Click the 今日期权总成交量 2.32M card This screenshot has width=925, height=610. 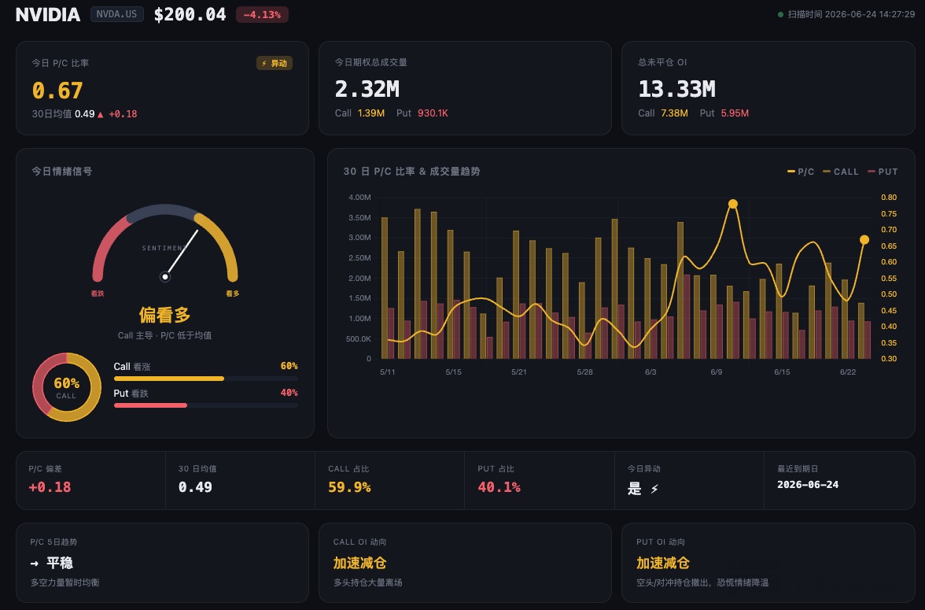[466, 88]
